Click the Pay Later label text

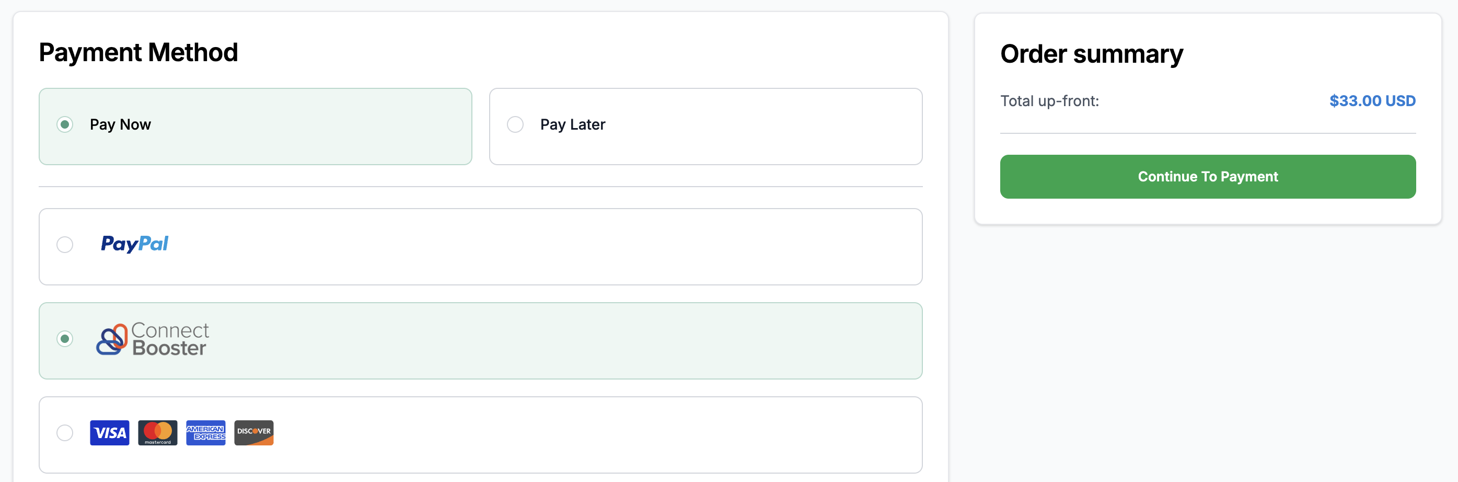coord(573,124)
